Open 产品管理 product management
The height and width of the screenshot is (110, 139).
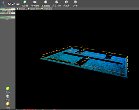56,4
